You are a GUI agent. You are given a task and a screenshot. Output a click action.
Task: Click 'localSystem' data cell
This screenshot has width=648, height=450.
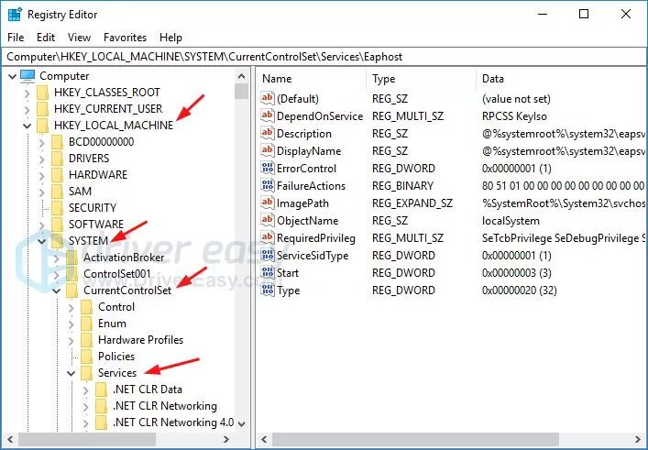(x=511, y=221)
